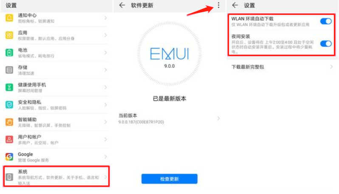The image size is (339, 194).
Task: Open the three-dot overflow menu in 软件更新
Action: point(219,5)
